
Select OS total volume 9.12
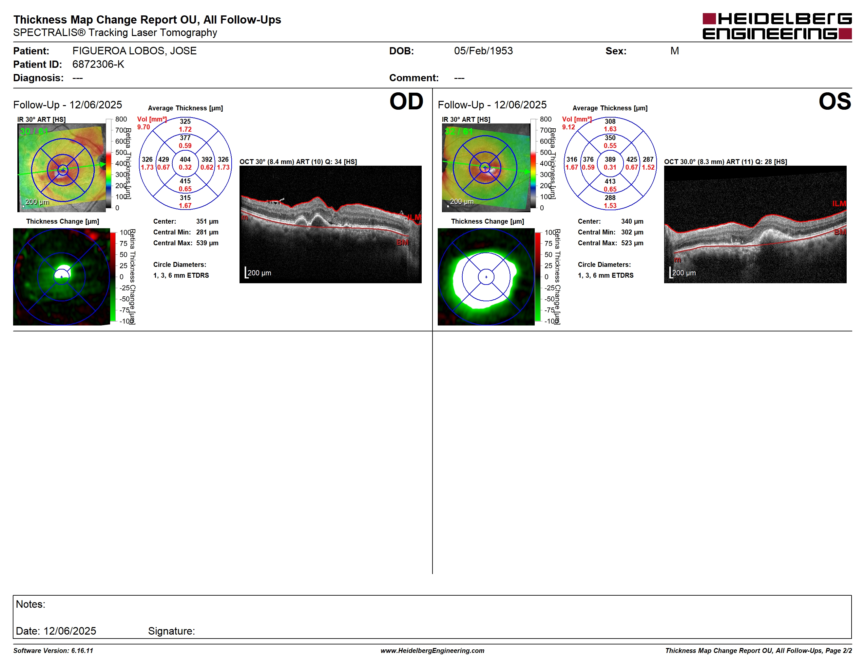(568, 127)
